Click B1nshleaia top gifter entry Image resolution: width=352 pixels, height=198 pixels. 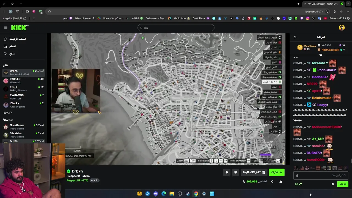307,48
